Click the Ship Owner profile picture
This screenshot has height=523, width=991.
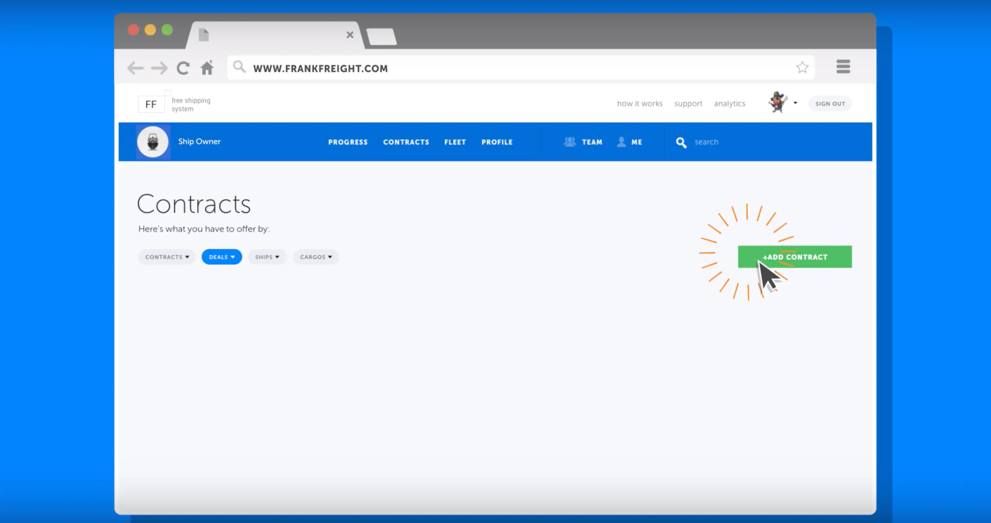click(x=153, y=142)
